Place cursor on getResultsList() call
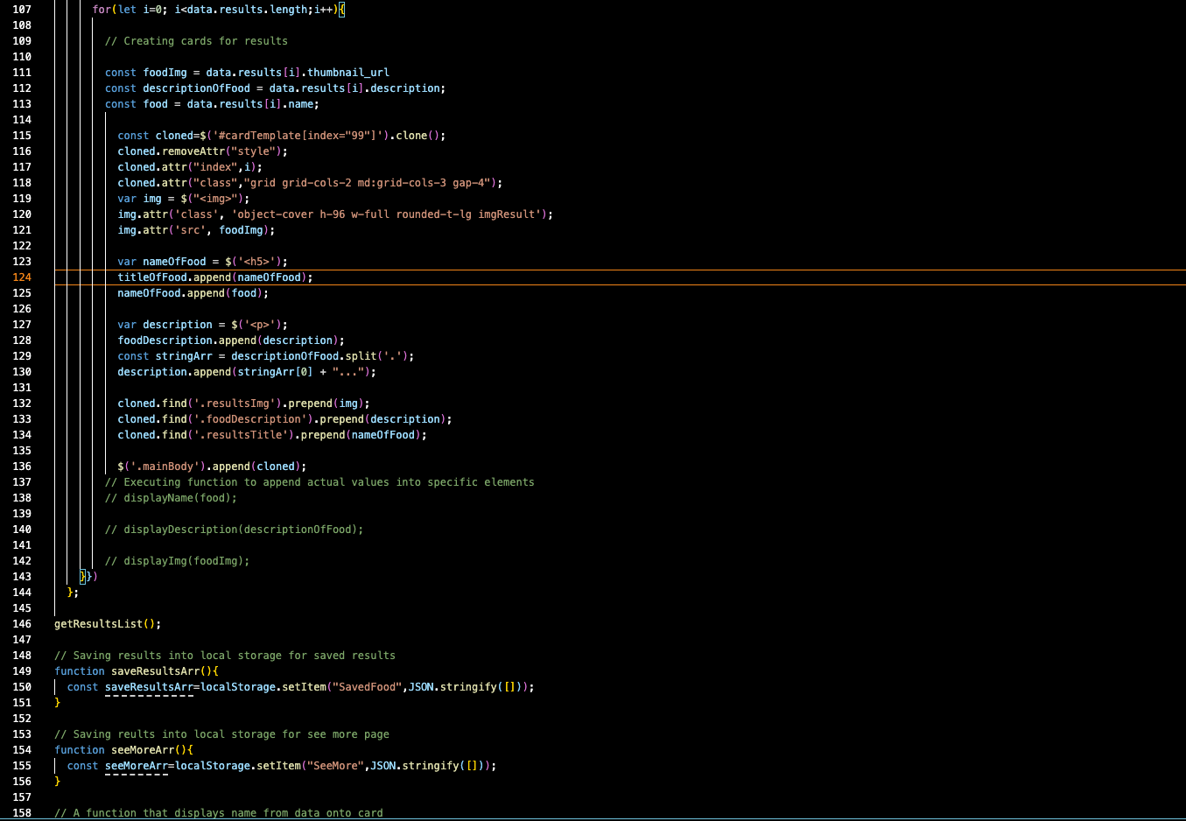The image size is (1186, 821). [99, 623]
